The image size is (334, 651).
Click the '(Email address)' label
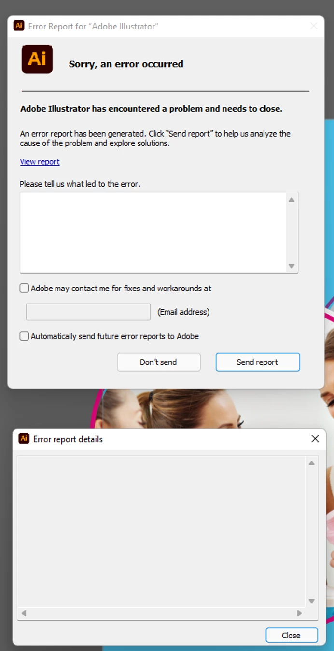[x=183, y=312]
